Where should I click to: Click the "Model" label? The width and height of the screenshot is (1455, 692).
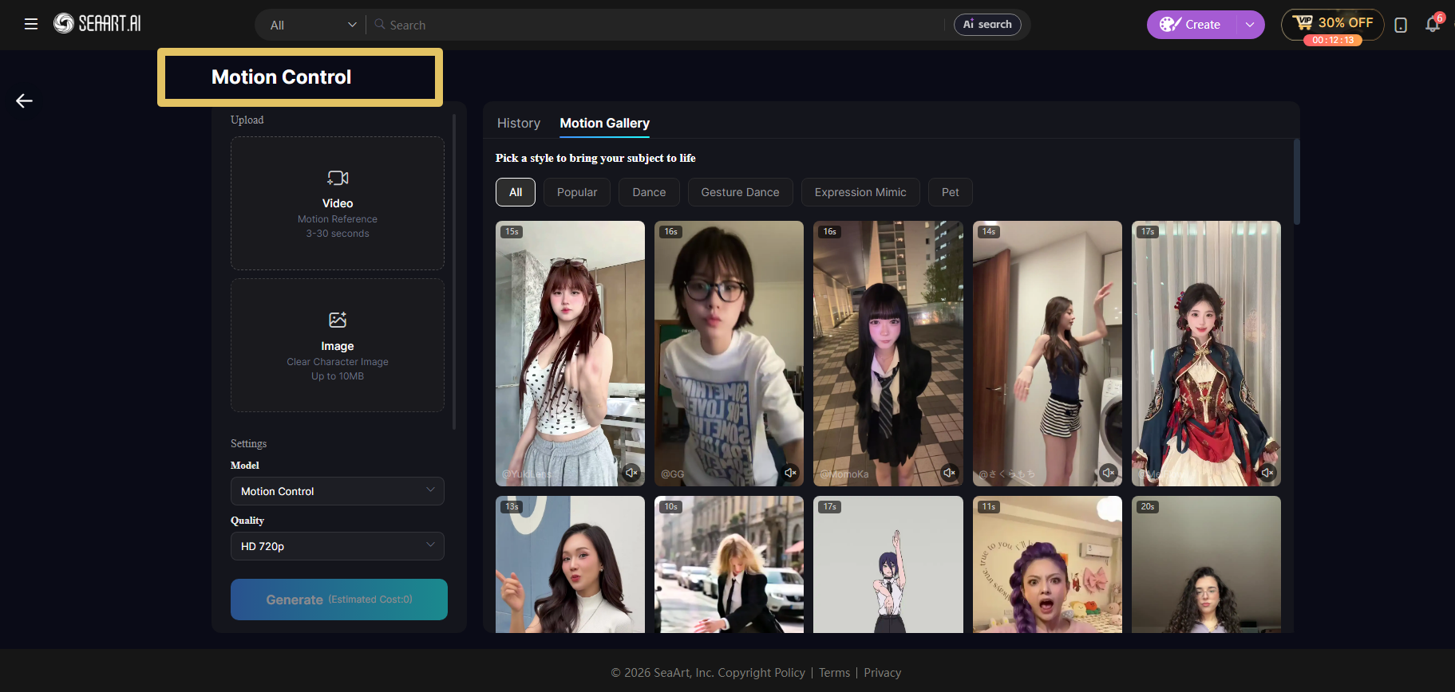tap(245, 466)
